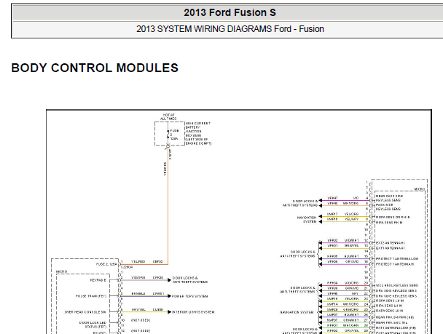
Task: Click the 'HIGH CURRENT BATTERY JUNCTION BOX' label
Action: click(x=198, y=133)
